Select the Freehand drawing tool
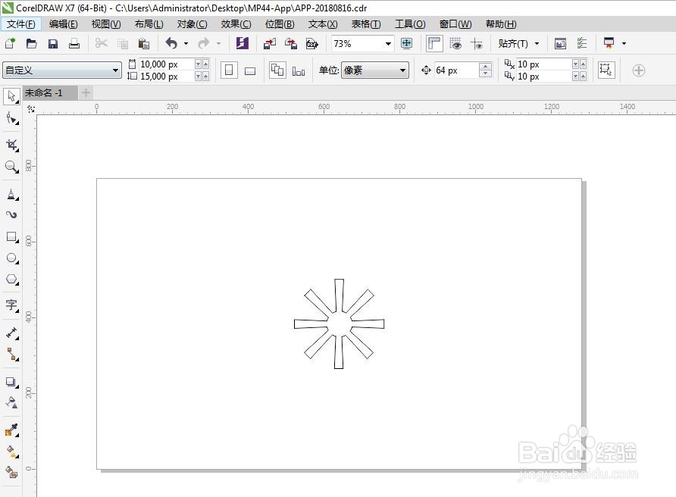Viewport: 676px width, 497px height. click(11, 195)
